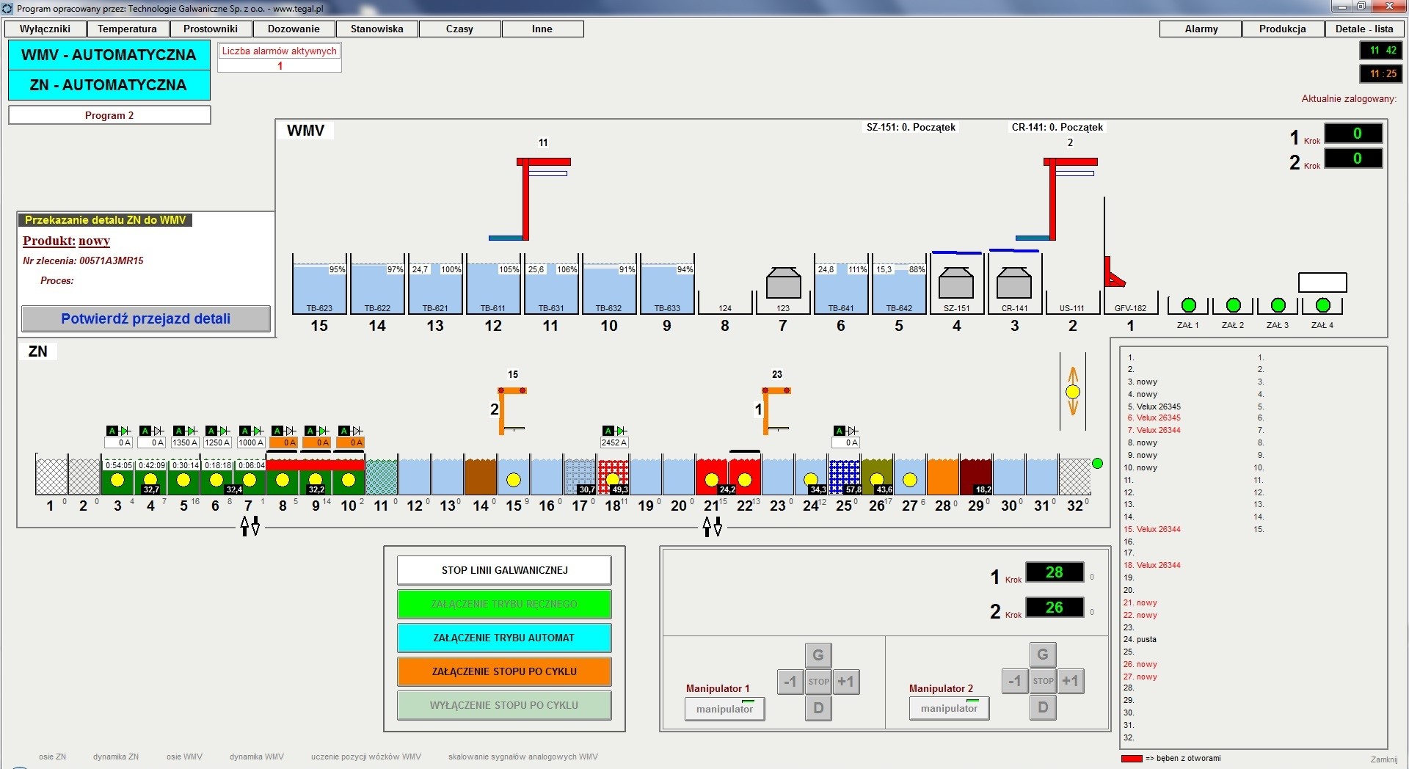Screen dimensions: 1409x769
Task: Click ZAŁĄCZENIE TRYBU AUTOMAT
Action: [x=504, y=638]
